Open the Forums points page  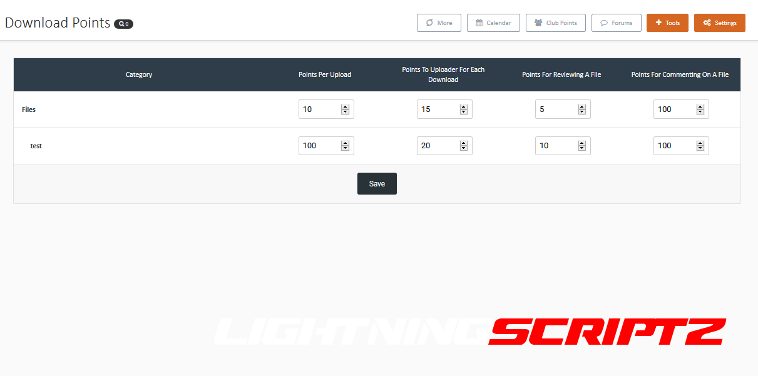[x=616, y=23]
